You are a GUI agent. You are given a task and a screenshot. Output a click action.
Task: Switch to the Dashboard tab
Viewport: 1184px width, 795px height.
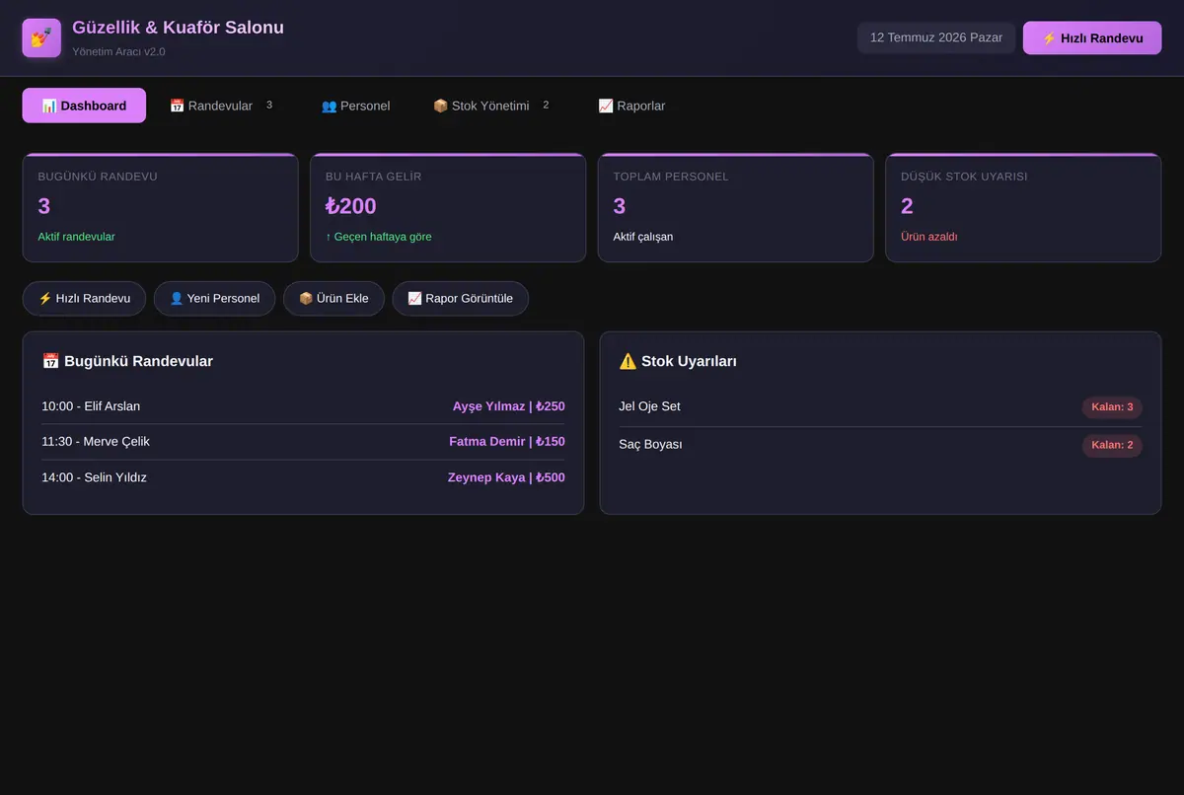(x=84, y=106)
